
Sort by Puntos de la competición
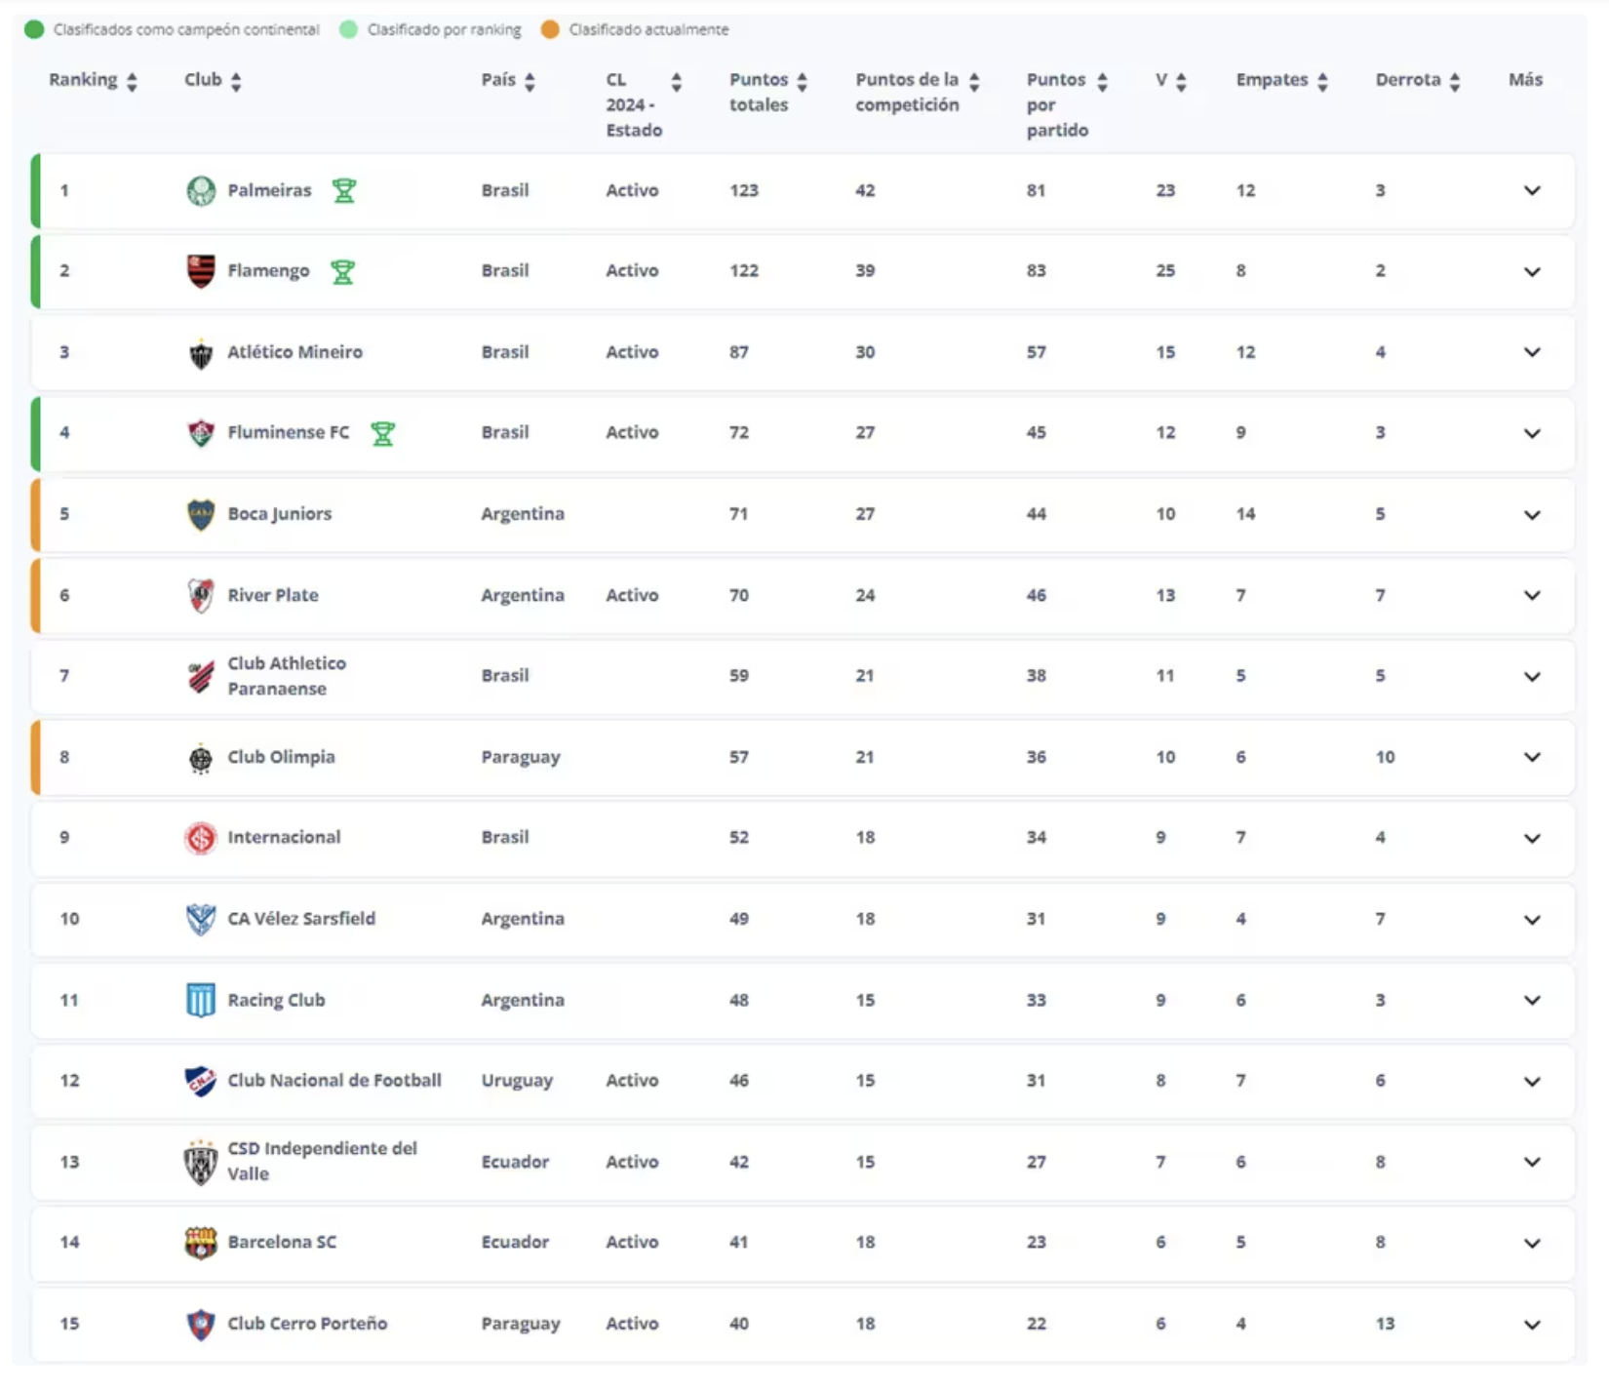click(x=973, y=81)
